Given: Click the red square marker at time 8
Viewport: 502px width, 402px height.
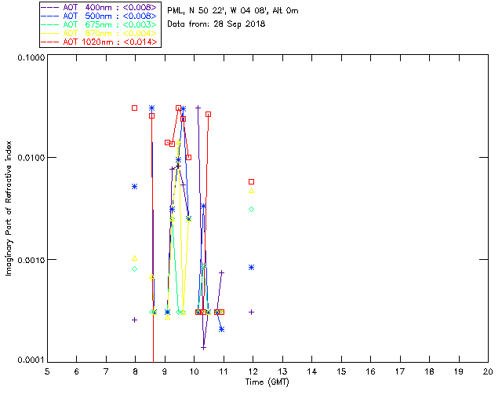Looking at the screenshot, I should (135, 108).
